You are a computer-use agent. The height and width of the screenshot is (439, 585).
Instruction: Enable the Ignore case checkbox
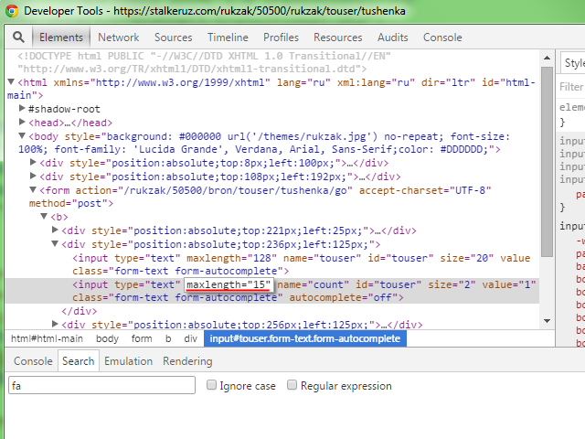(212, 386)
